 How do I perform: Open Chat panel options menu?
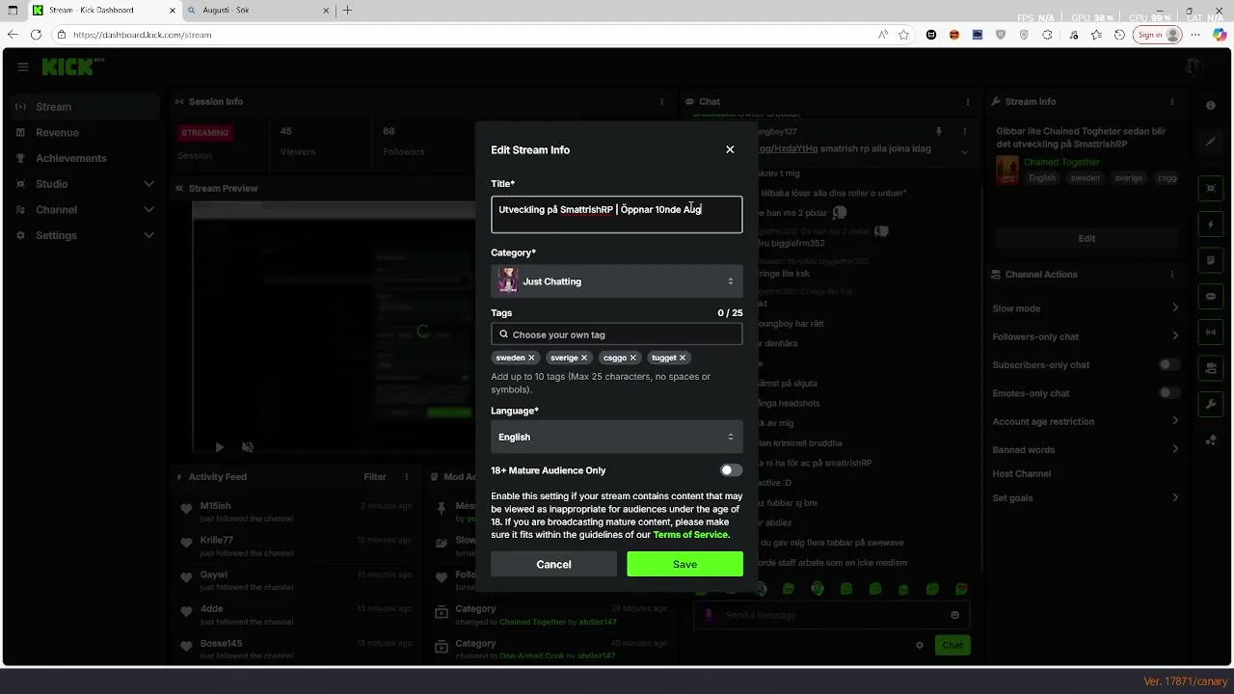tap(968, 101)
